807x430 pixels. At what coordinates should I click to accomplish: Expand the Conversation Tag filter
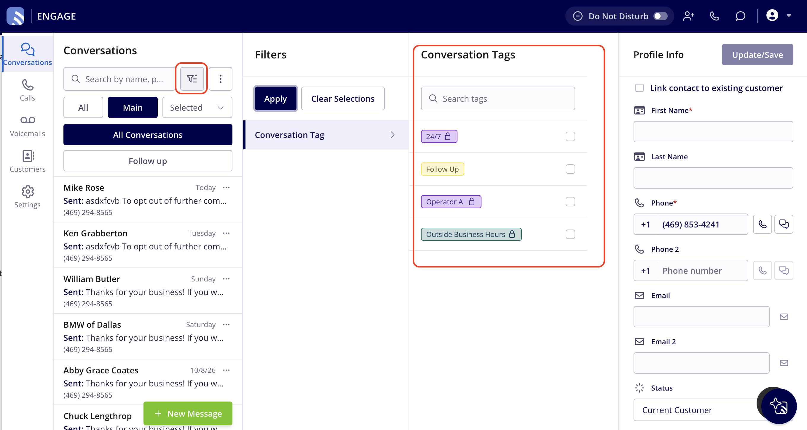326,135
